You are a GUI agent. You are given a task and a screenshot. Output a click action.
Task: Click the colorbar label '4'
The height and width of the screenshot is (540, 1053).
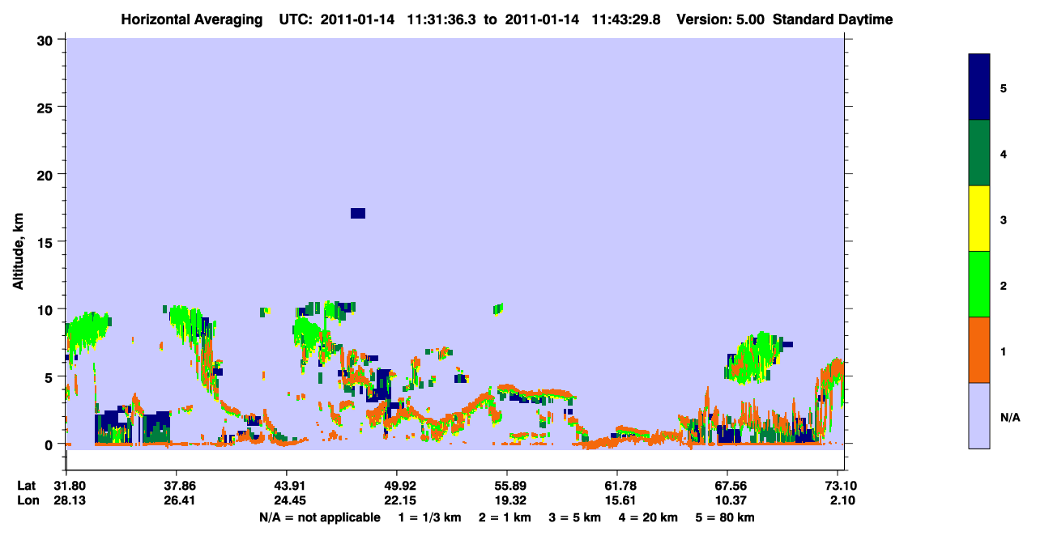tap(1004, 153)
